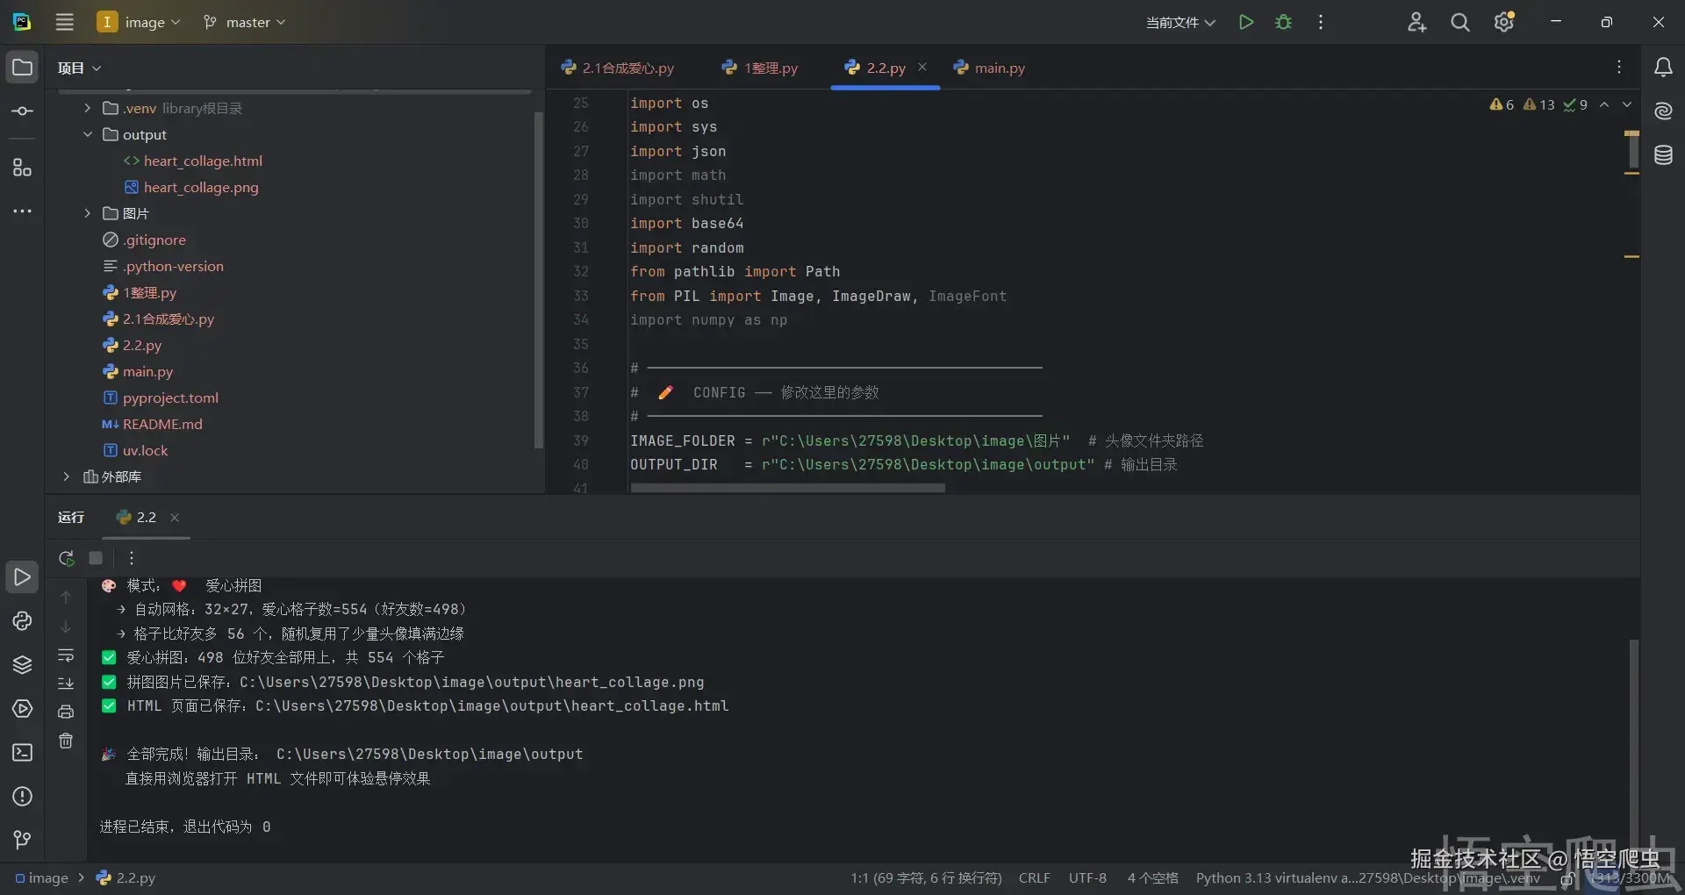Open the master branch dropdown

[245, 22]
